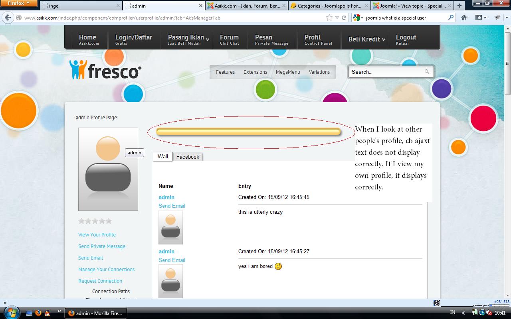Click the admin Firefox taskbar button
Viewport: 511px width, 319px height.
(x=96, y=313)
